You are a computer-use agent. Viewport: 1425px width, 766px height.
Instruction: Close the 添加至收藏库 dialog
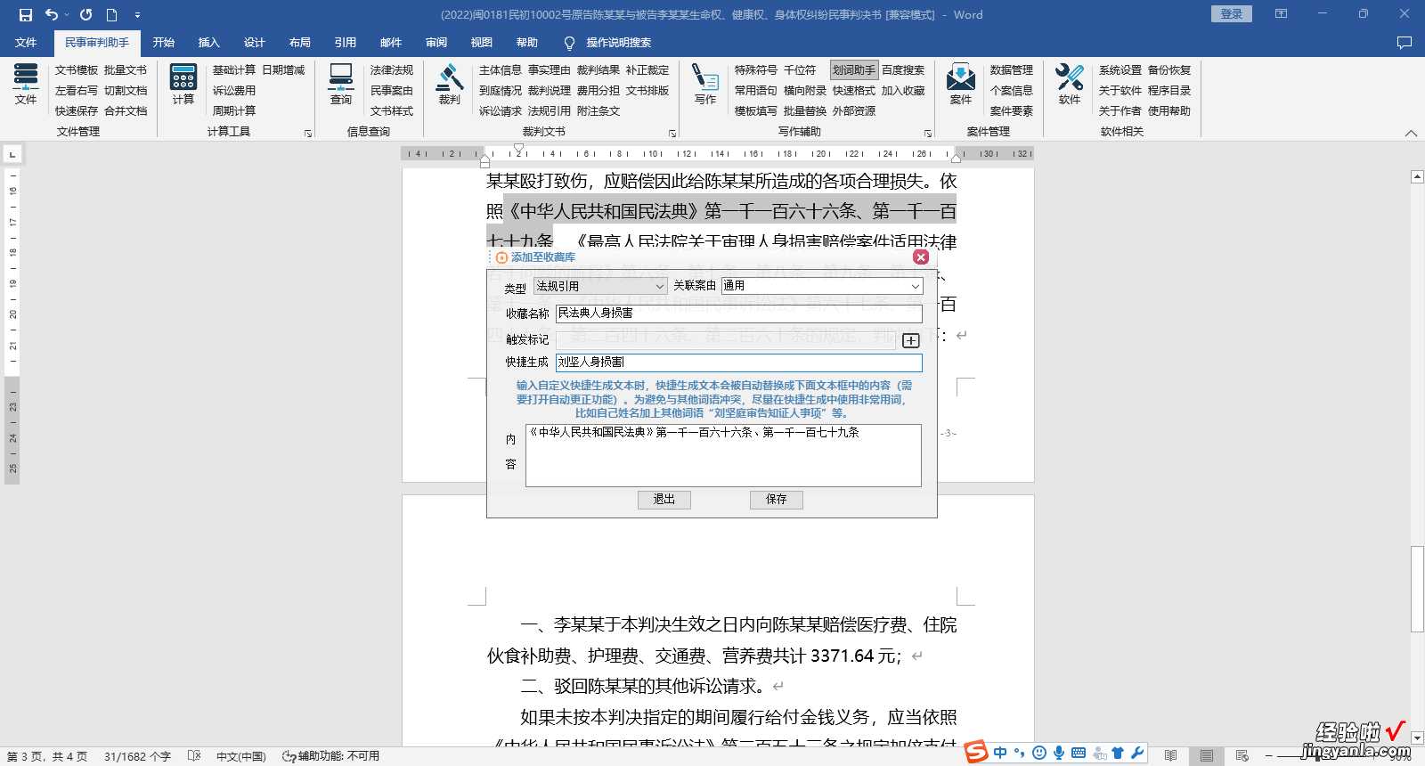[921, 257]
